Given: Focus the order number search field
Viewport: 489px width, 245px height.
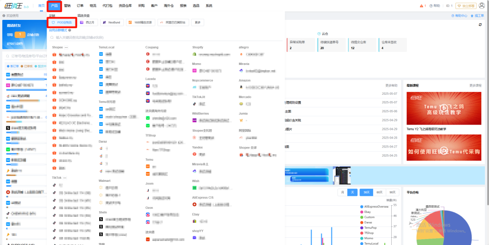Looking at the screenshot, I should 27,56.
